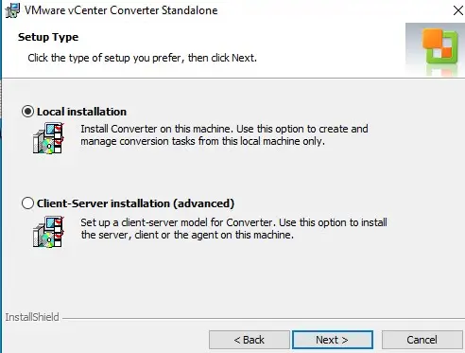Click the installer icon in the title bar
The width and height of the screenshot is (465, 353).
click(12, 10)
